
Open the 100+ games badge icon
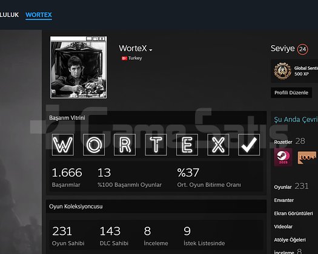pos(307,157)
